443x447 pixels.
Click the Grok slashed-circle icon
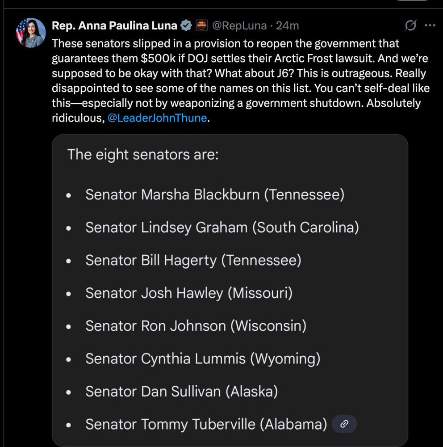[x=410, y=26]
